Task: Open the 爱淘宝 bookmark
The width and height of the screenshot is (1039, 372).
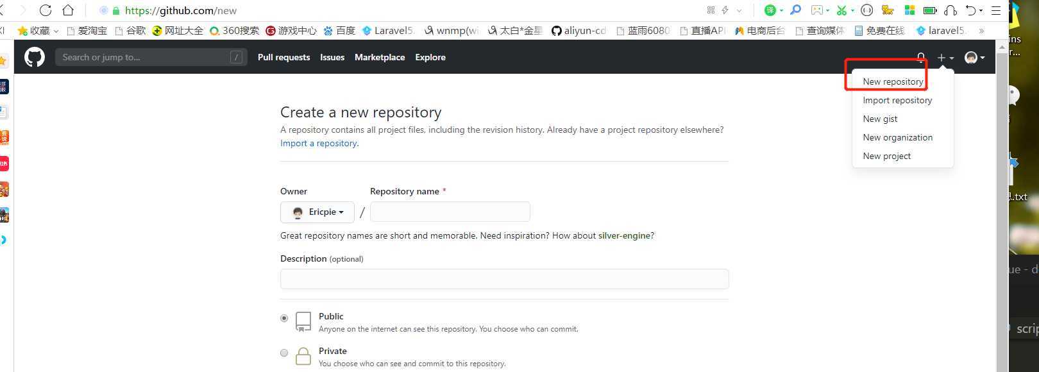Action: pos(87,31)
